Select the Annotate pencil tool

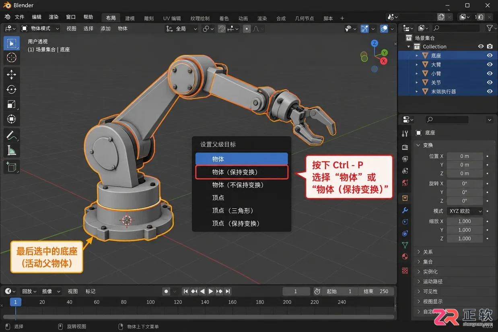(x=11, y=136)
